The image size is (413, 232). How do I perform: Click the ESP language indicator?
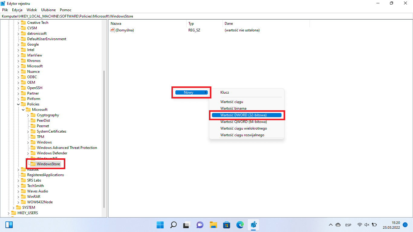click(348, 225)
